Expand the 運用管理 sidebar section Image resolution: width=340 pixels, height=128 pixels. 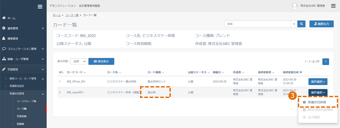click(x=43, y=28)
